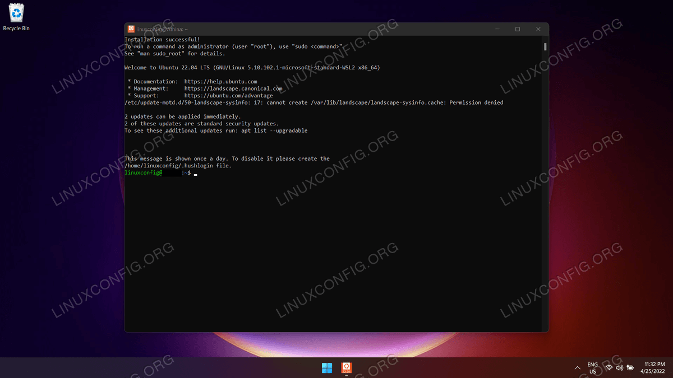This screenshot has height=378, width=673.
Task: Click the "* Support:" label
Action: pyautogui.click(x=142, y=96)
